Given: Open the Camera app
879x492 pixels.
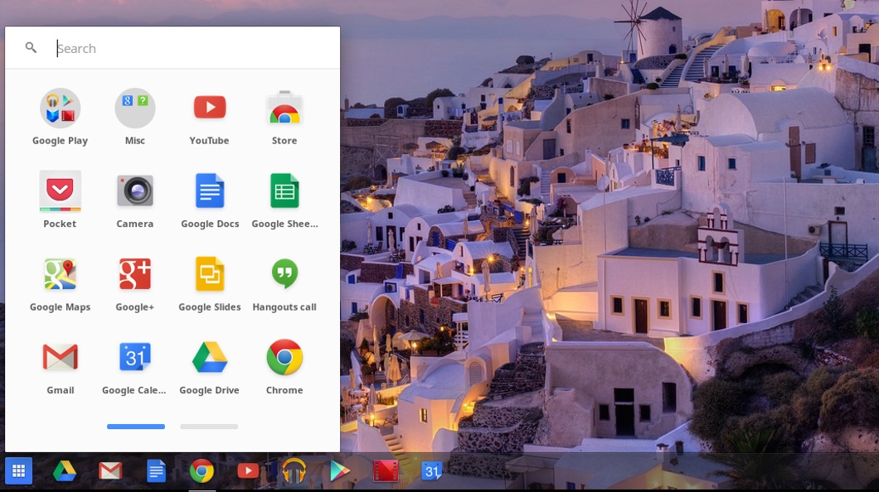Looking at the screenshot, I should pos(134,191).
